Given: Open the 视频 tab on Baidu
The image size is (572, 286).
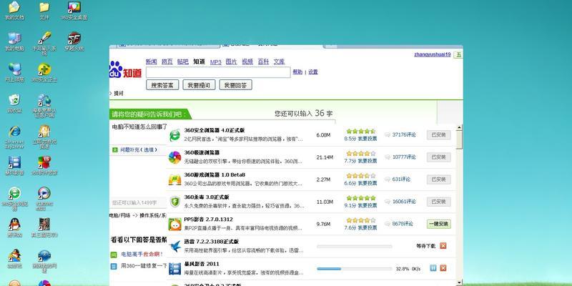Looking at the screenshot, I should [x=247, y=61].
